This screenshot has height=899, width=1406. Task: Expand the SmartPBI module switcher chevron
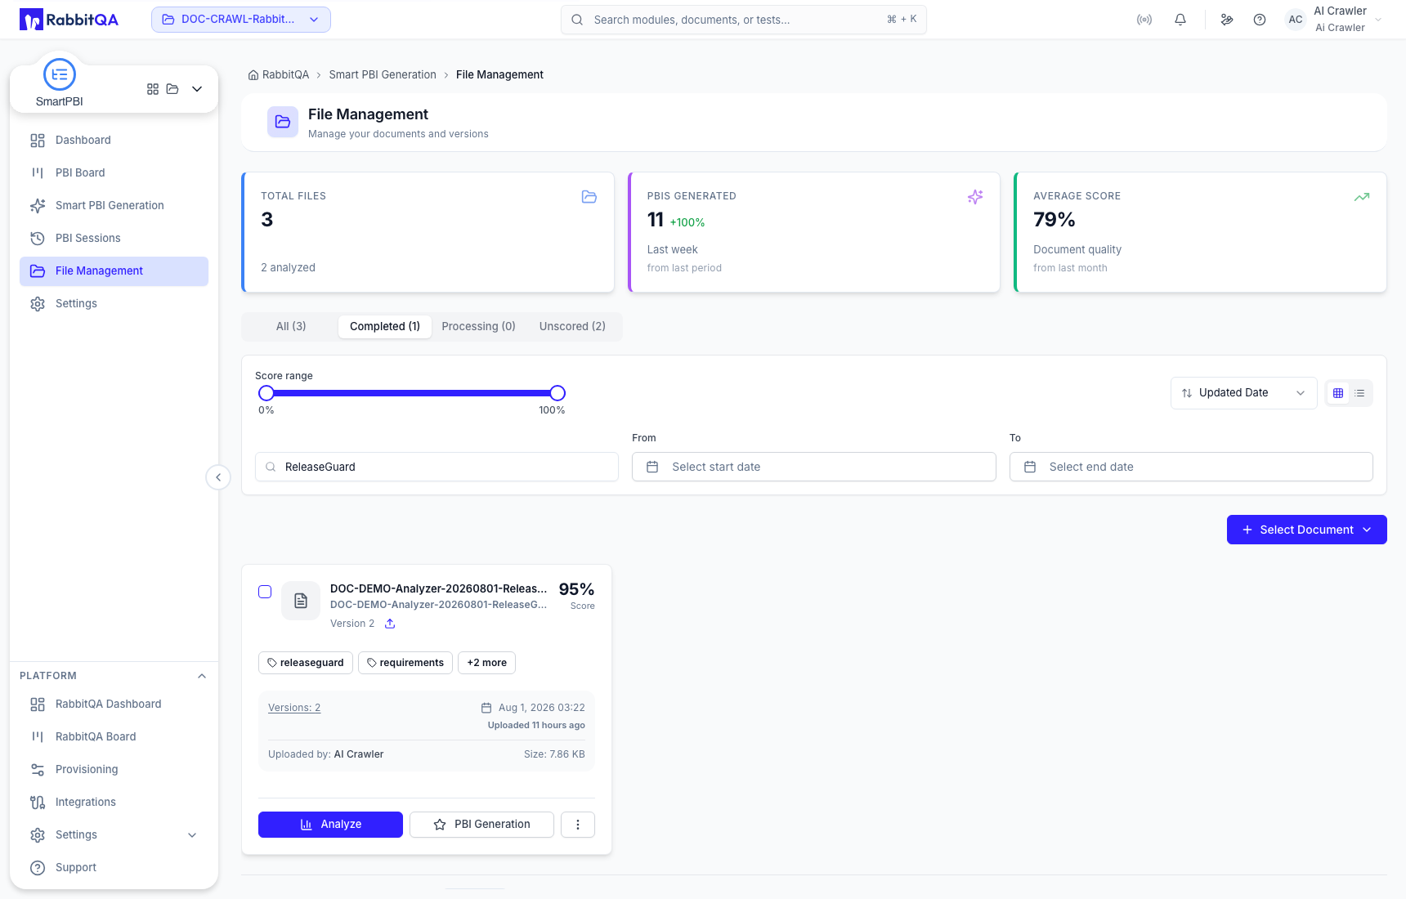click(197, 89)
